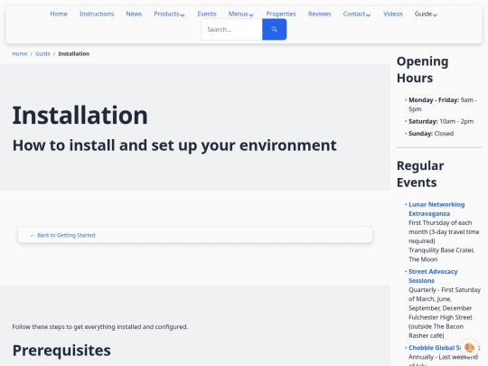Open the Reviews nav item
The image size is (488, 366).
tap(319, 14)
